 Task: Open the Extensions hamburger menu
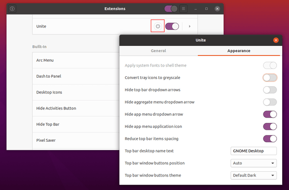tap(184, 9)
